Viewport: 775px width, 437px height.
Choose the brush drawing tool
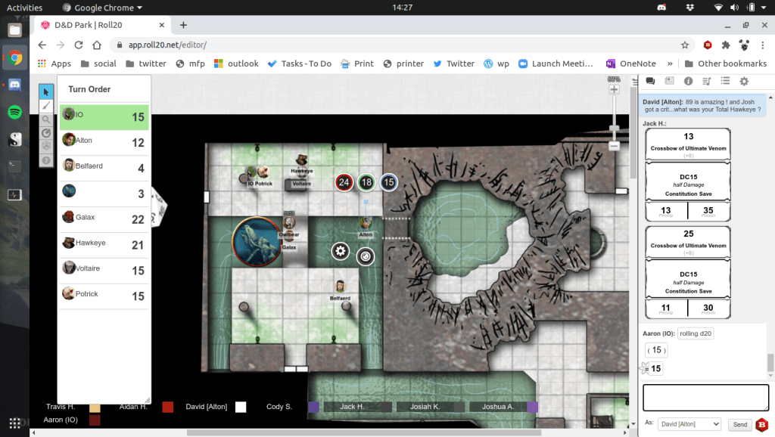[x=46, y=106]
